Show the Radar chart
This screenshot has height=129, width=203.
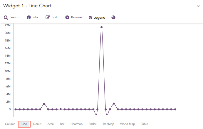pyautogui.click(x=93, y=124)
